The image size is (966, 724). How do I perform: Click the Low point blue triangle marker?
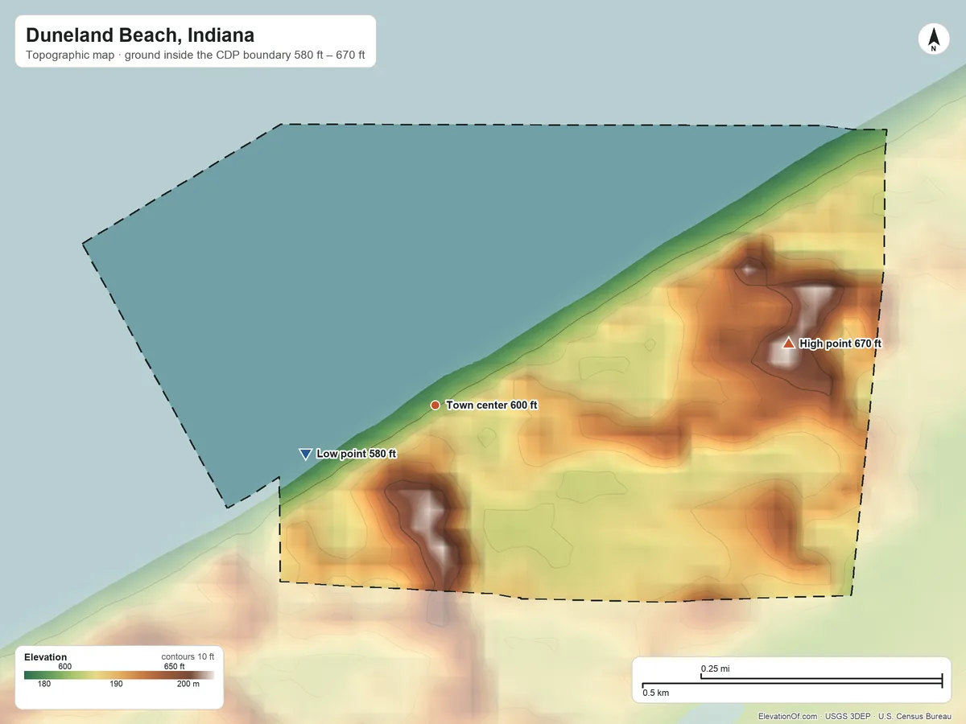tap(305, 454)
